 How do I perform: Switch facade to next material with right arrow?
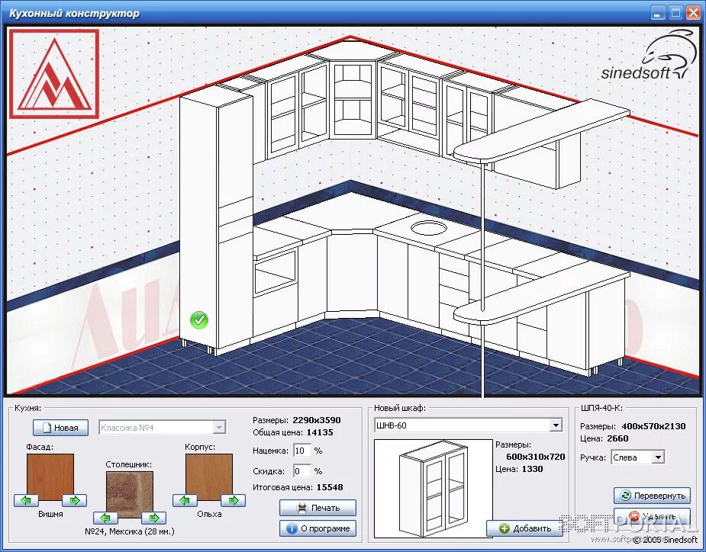(x=74, y=500)
